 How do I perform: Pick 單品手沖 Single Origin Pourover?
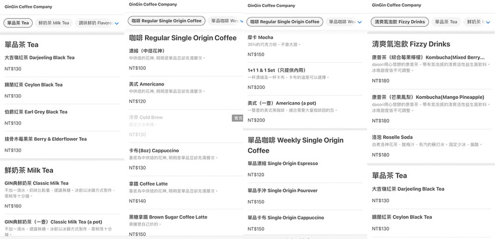282,191
